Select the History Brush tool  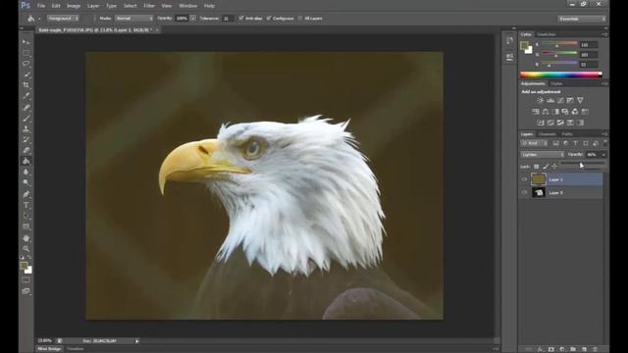(26, 139)
